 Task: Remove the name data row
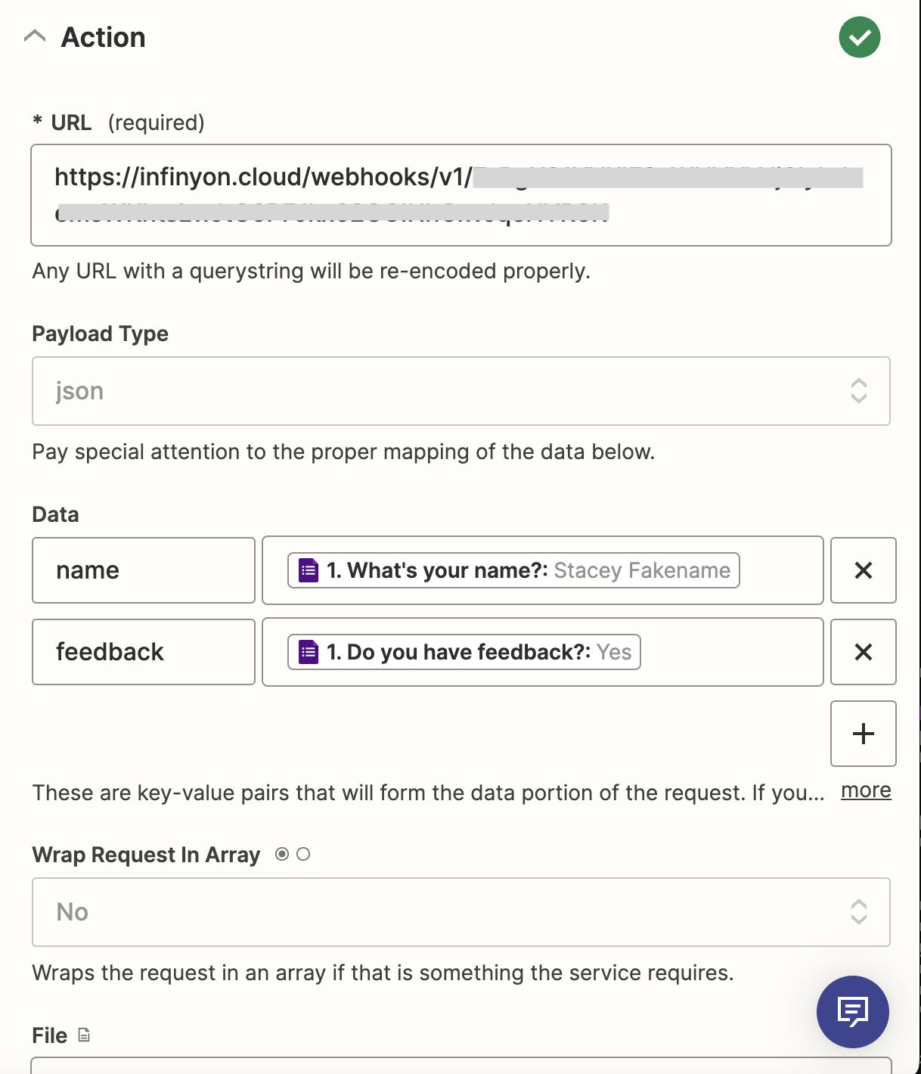point(863,570)
